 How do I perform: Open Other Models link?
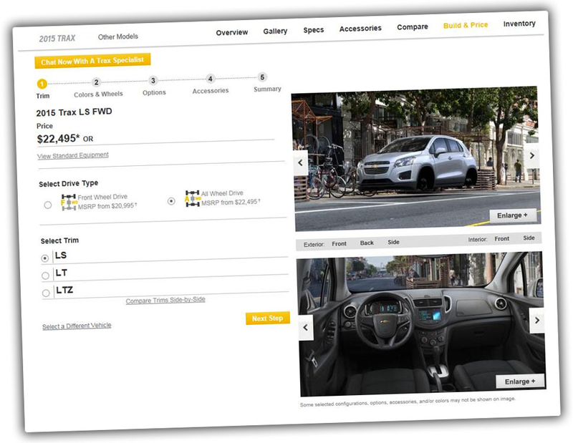pos(118,36)
